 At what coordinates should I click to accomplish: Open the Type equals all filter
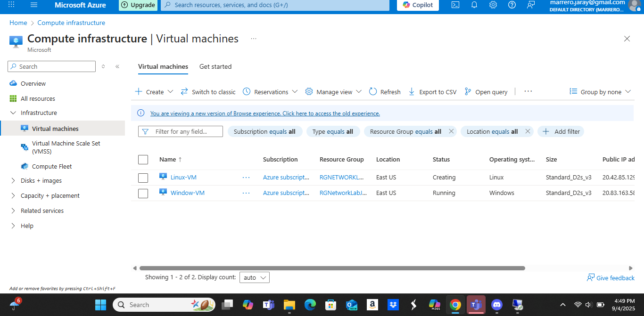(333, 131)
